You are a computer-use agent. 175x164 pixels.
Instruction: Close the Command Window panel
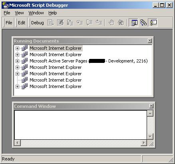point(151,106)
